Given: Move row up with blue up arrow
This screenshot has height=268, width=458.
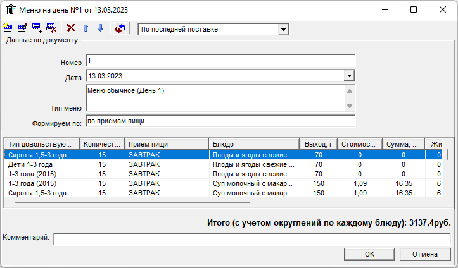Looking at the screenshot, I should click(86, 28).
